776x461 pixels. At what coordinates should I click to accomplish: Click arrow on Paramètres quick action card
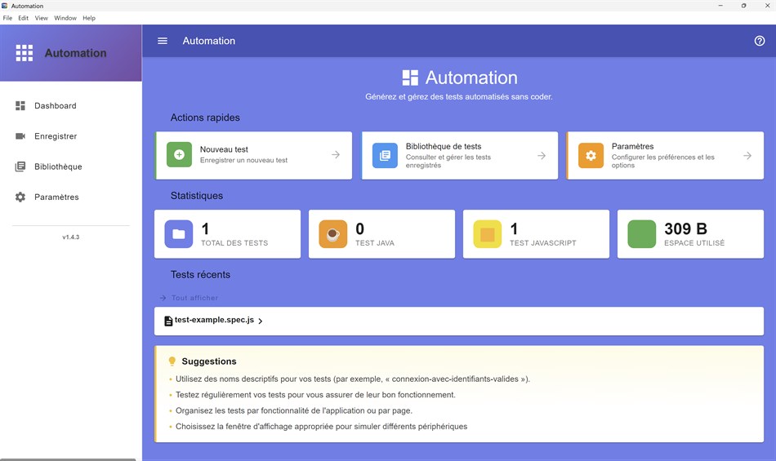point(747,155)
